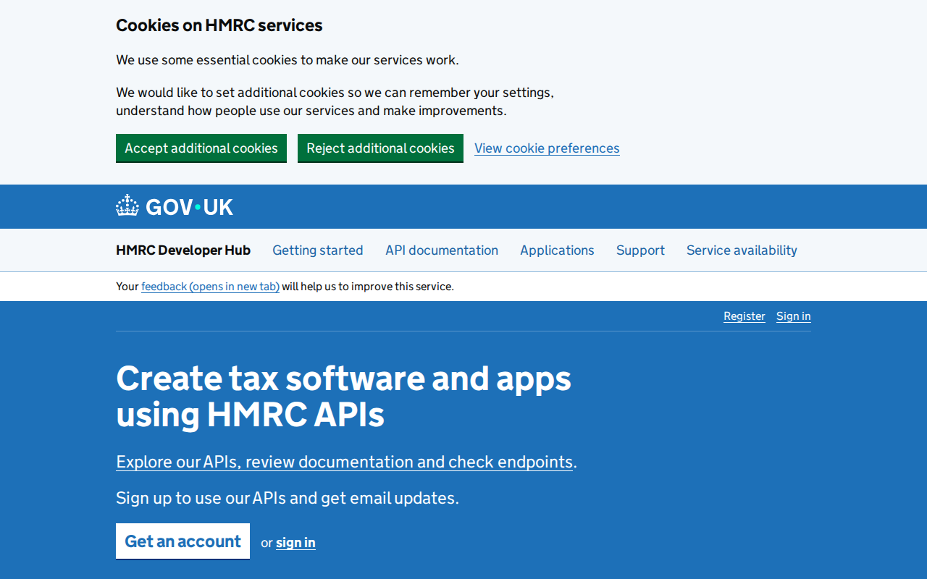
Task: Register for an account
Action: pos(744,316)
